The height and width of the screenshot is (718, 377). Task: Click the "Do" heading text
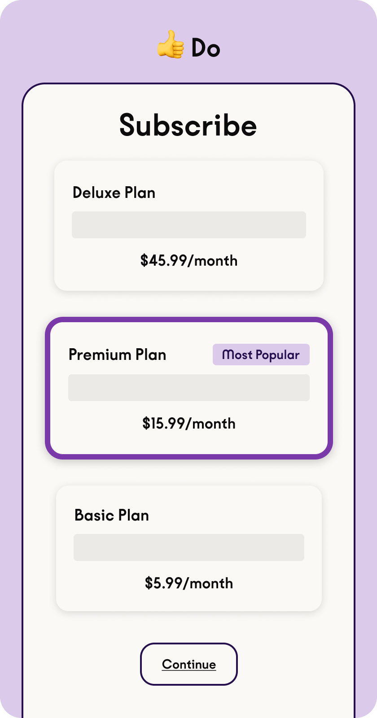point(206,48)
